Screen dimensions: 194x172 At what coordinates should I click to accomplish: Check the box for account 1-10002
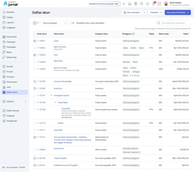click(x=35, y=48)
